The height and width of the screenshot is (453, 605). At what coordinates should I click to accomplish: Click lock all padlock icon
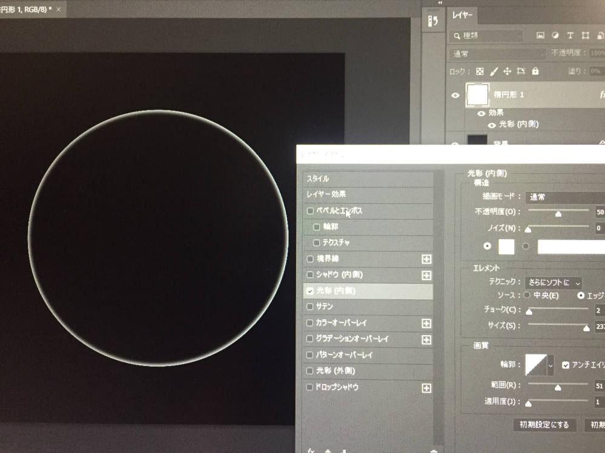pos(535,71)
